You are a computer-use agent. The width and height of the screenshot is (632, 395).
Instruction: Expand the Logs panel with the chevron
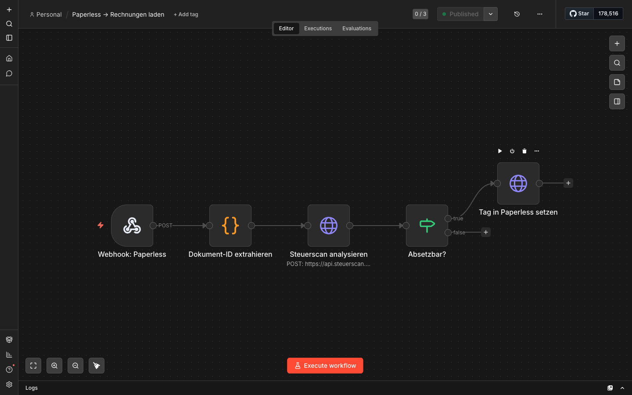point(622,388)
